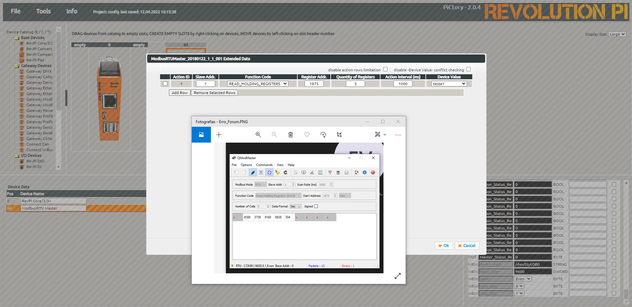Cancel the Extended Data dialog

tap(467, 246)
